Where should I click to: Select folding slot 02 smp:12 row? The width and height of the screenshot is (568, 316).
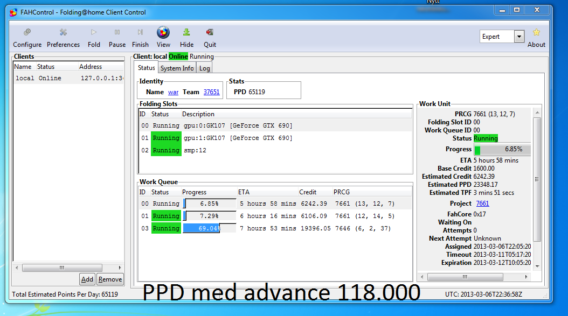tap(275, 150)
